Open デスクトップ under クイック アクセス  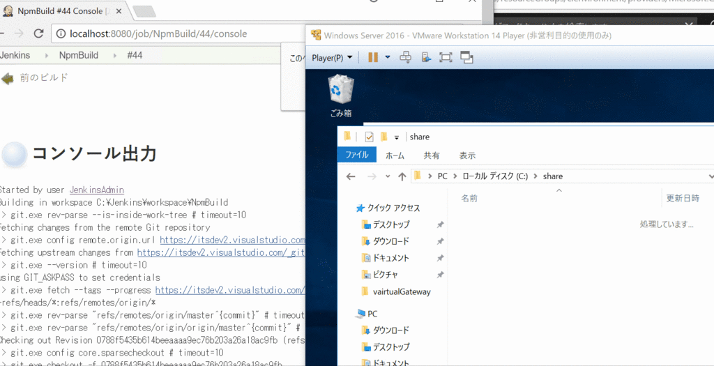(386, 224)
